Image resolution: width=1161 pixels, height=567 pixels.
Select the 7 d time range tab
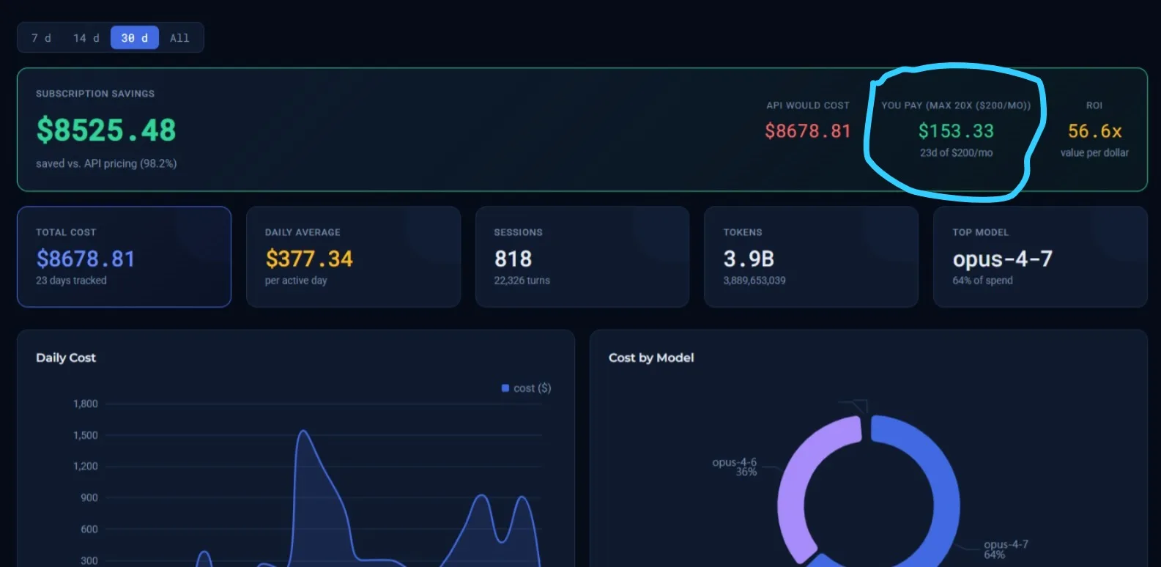pyautogui.click(x=42, y=38)
